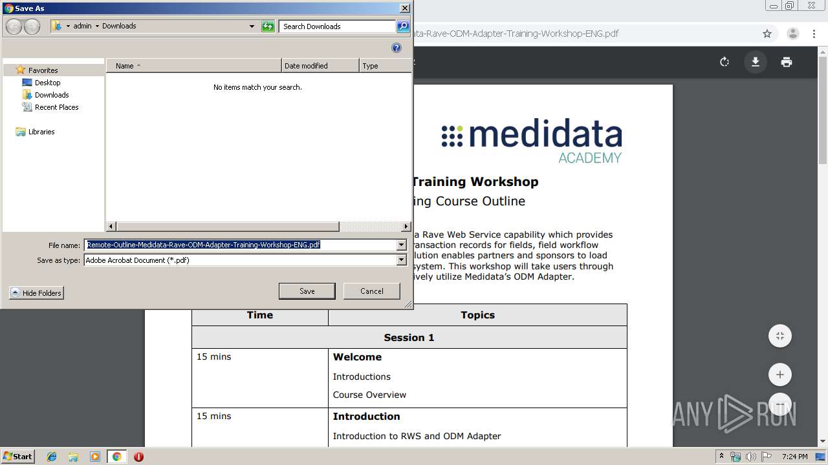The height and width of the screenshot is (465, 828).
Task: Click the horizontal scrollbar left arrow
Action: tap(111, 227)
